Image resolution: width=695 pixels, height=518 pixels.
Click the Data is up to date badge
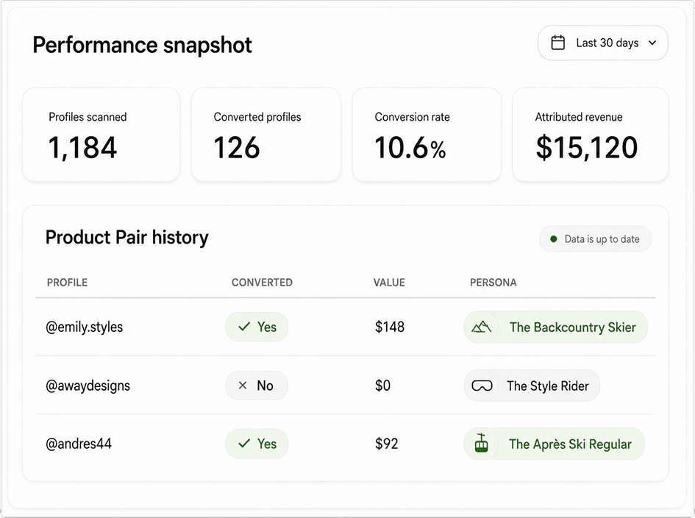click(x=595, y=239)
